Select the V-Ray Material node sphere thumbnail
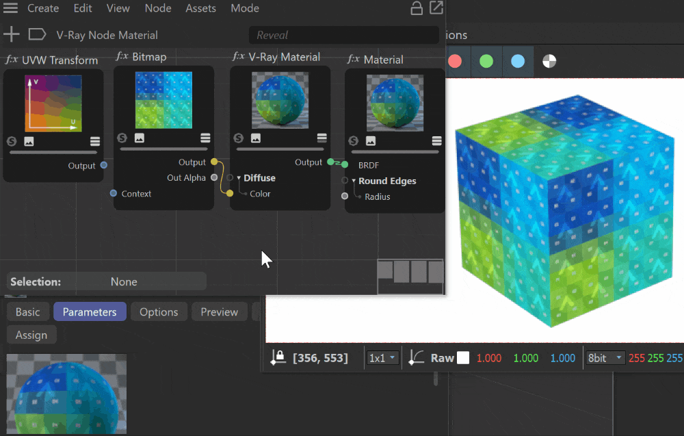684x436 pixels. (x=280, y=100)
